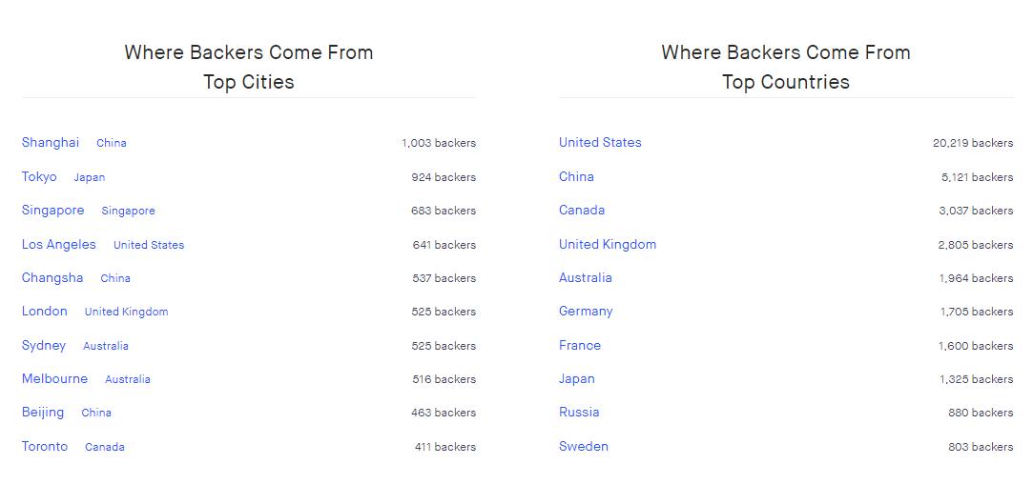Viewport: 1033px width, 485px height.
Task: Click the Tokyo city link
Action: (39, 177)
